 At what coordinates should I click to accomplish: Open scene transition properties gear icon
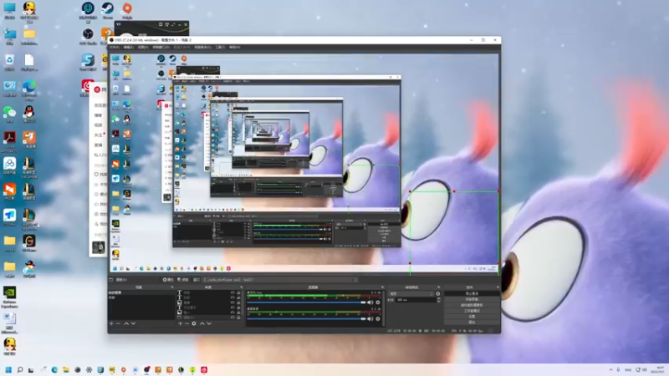coord(437,294)
